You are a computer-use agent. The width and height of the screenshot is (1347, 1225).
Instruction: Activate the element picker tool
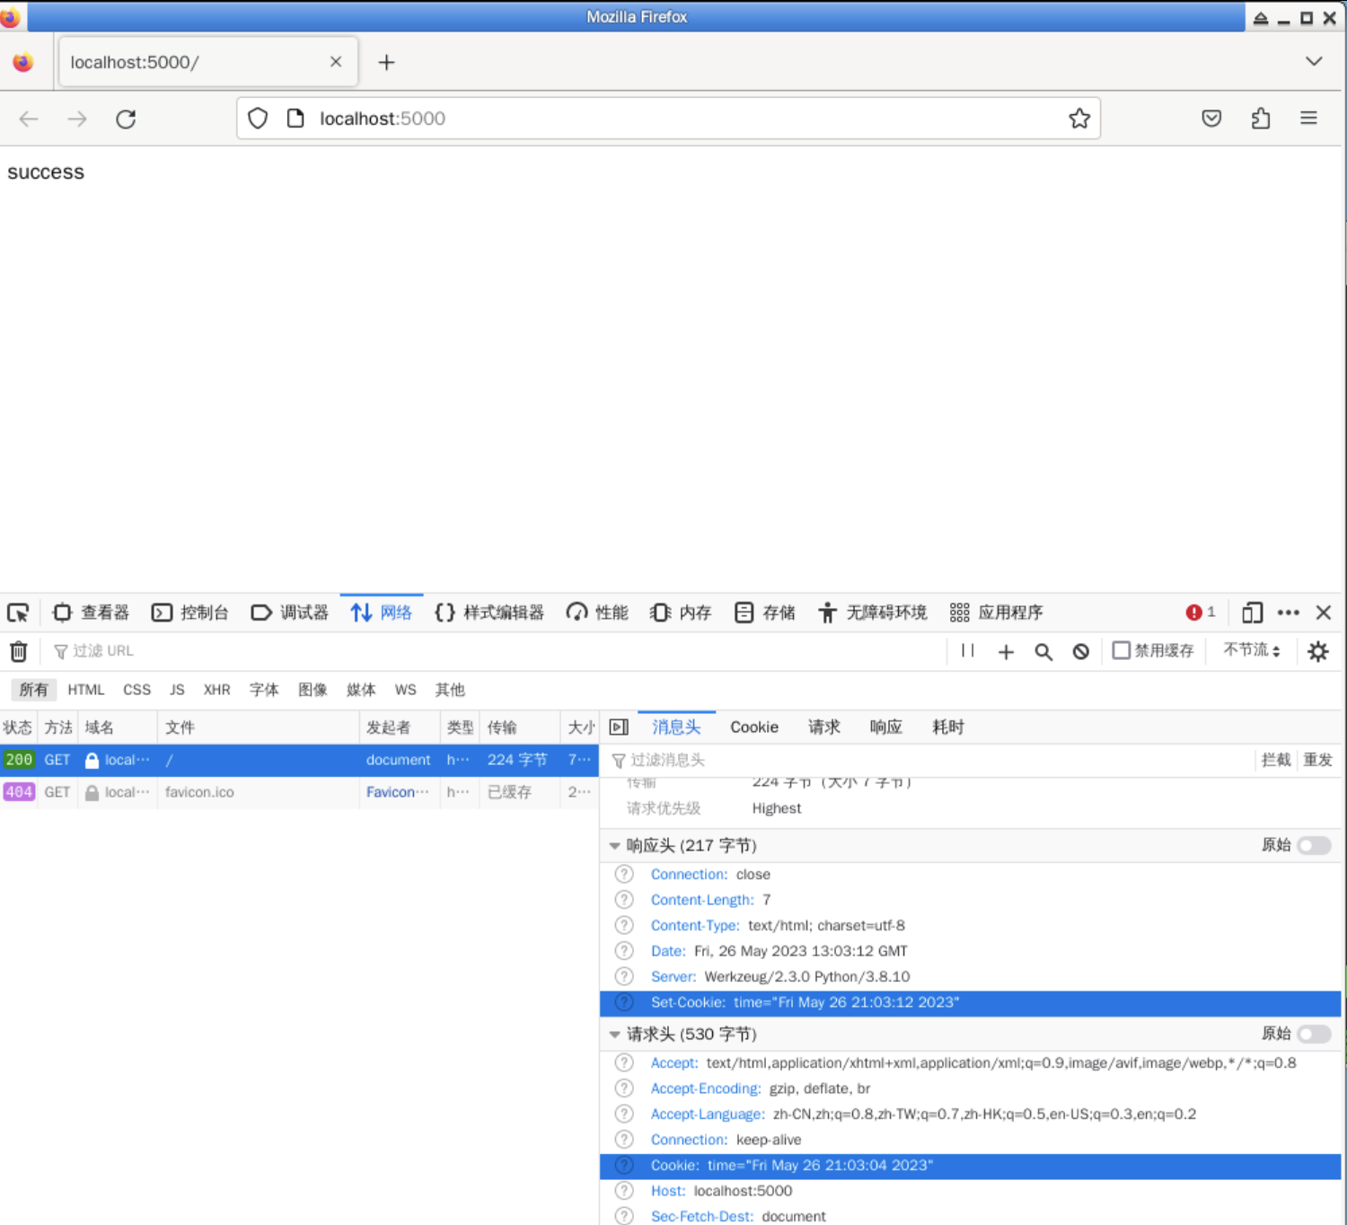point(18,612)
